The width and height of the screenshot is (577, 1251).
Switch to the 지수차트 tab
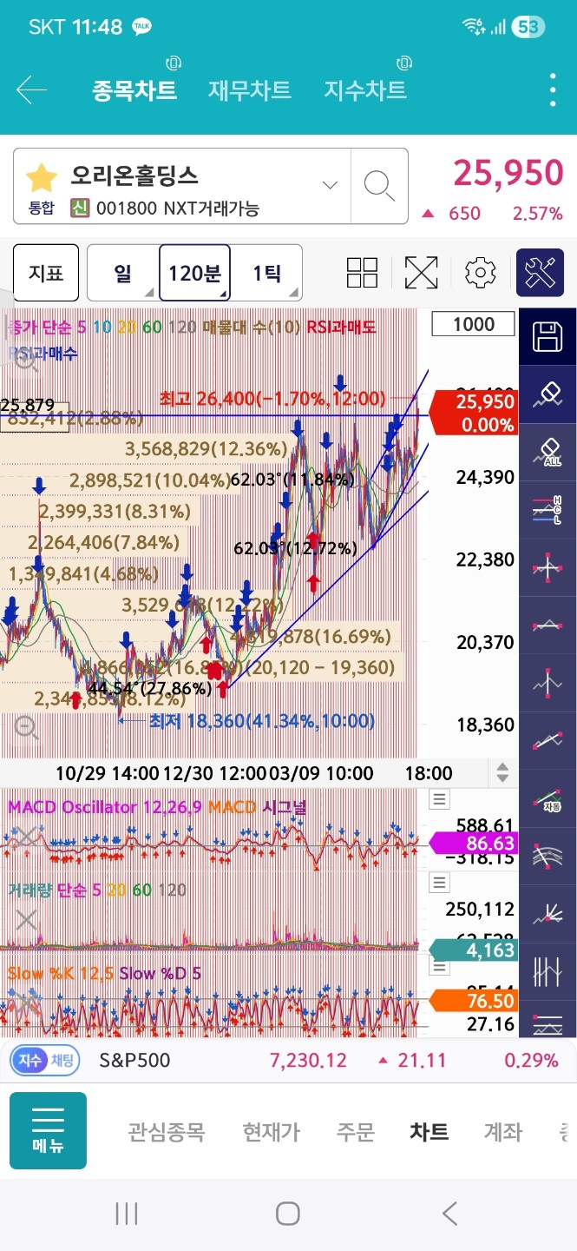click(365, 90)
